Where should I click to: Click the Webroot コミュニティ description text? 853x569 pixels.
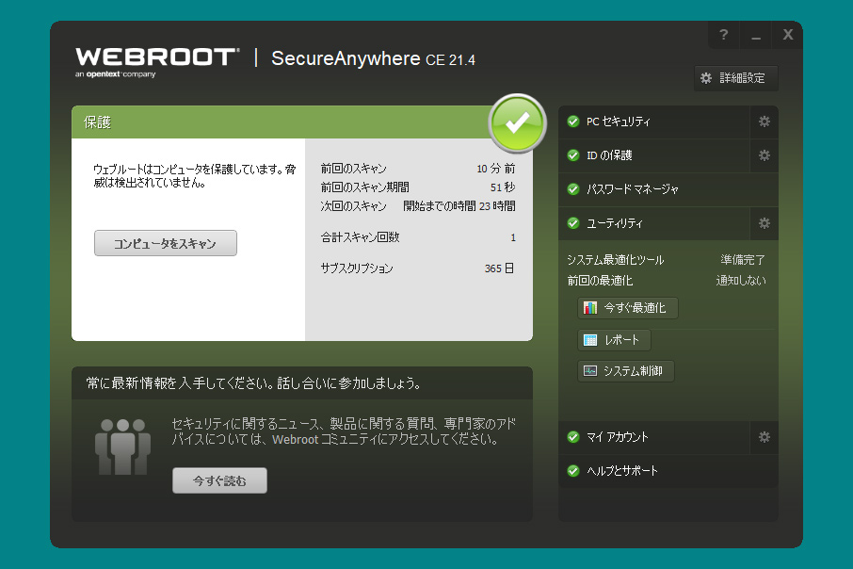[x=344, y=431]
